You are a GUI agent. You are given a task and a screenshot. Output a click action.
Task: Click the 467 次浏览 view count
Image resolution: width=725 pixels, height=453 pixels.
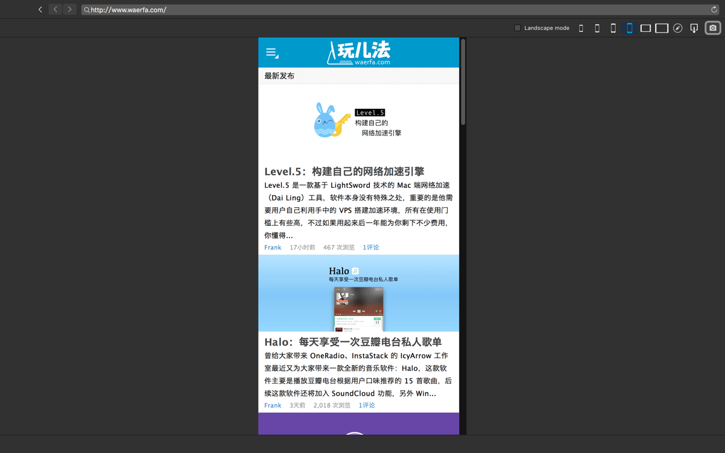[x=339, y=248]
